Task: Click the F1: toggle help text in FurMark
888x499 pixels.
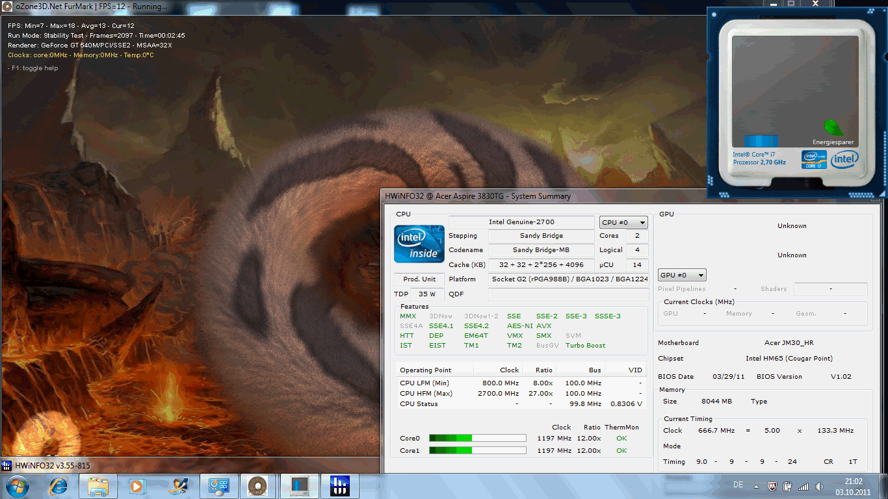Action: click(x=33, y=68)
